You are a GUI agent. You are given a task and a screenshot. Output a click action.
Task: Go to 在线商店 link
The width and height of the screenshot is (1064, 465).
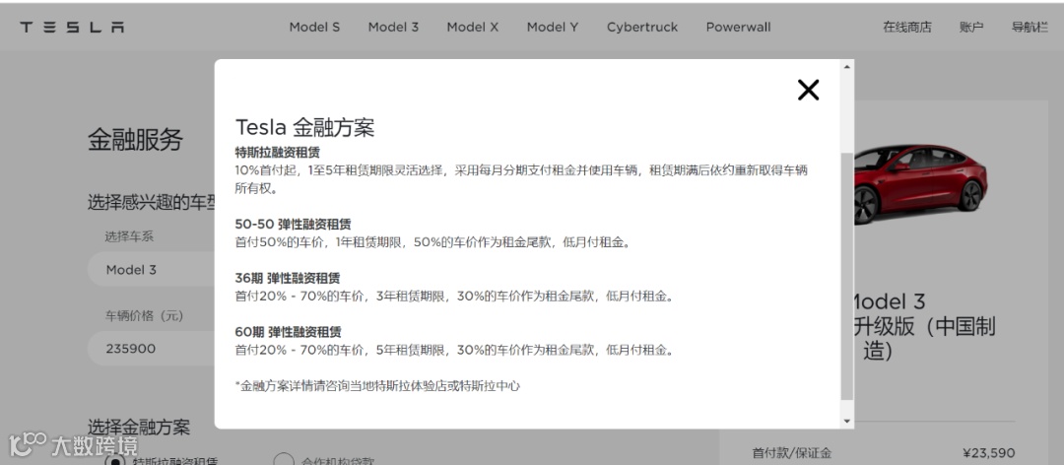(x=907, y=28)
